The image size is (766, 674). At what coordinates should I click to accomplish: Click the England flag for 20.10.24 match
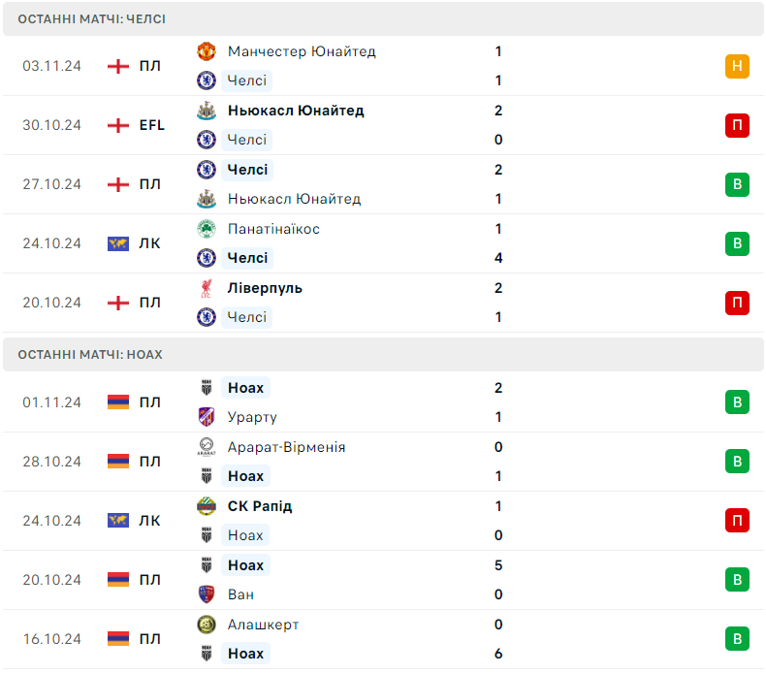pyautogui.click(x=118, y=303)
